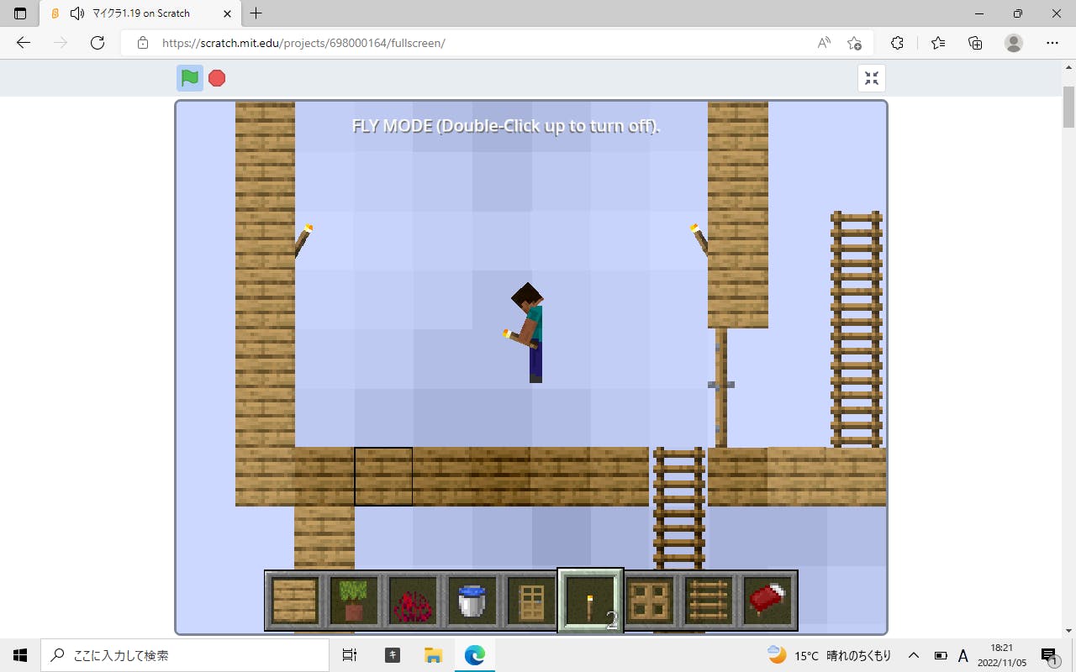The height and width of the screenshot is (672, 1076).
Task: Select the trapdoor hotbar item
Action: pos(650,601)
